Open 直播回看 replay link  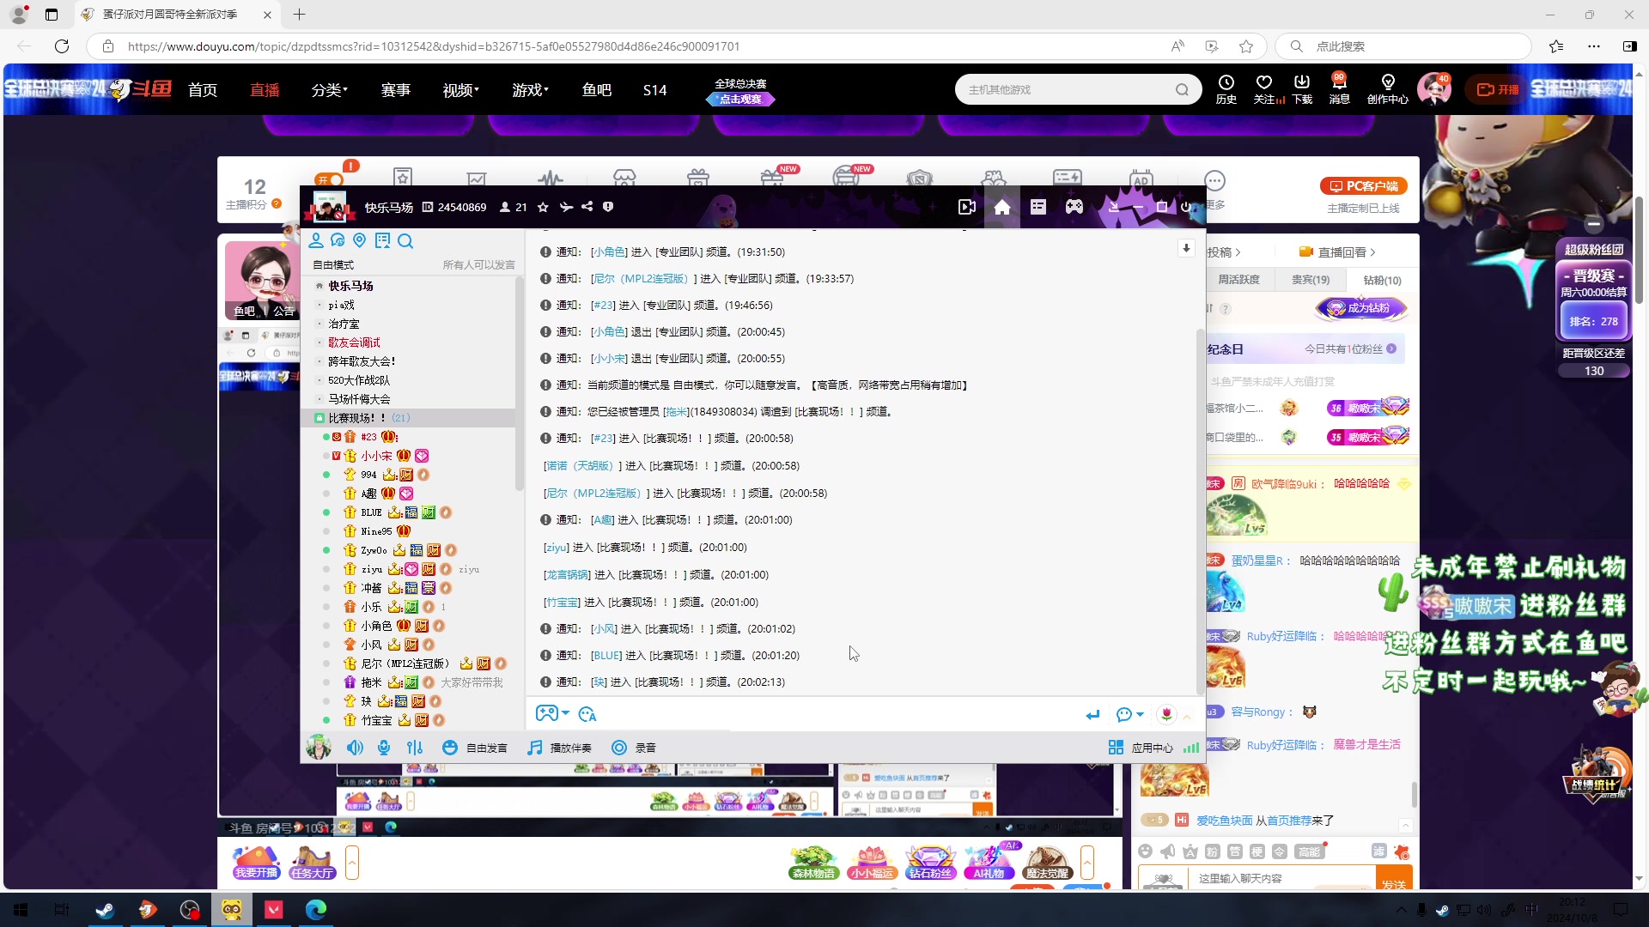click(1341, 252)
